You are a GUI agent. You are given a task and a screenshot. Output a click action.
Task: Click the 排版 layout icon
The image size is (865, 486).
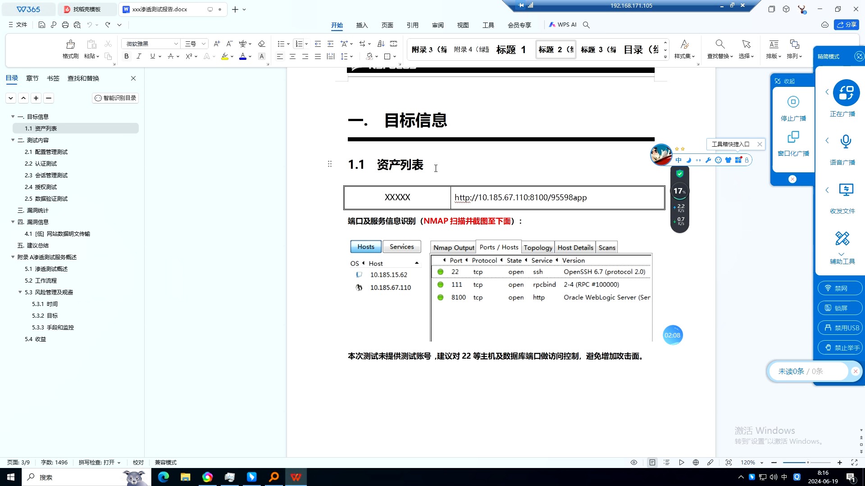[x=774, y=44]
